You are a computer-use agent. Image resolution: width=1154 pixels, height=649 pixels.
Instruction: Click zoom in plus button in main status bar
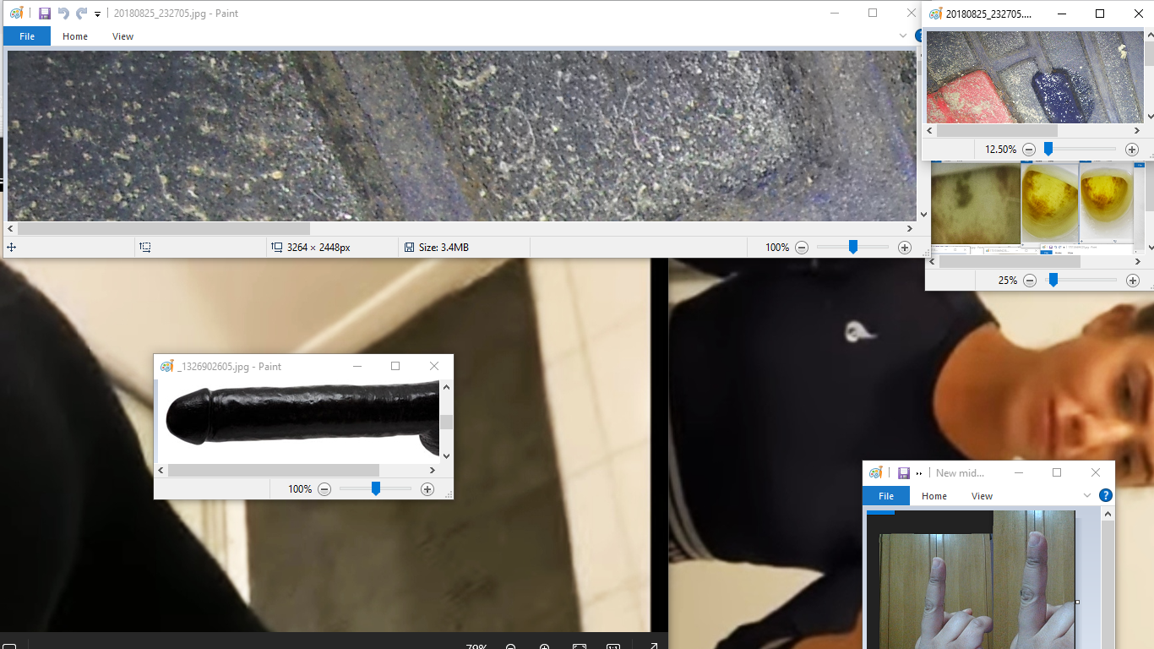[905, 248]
